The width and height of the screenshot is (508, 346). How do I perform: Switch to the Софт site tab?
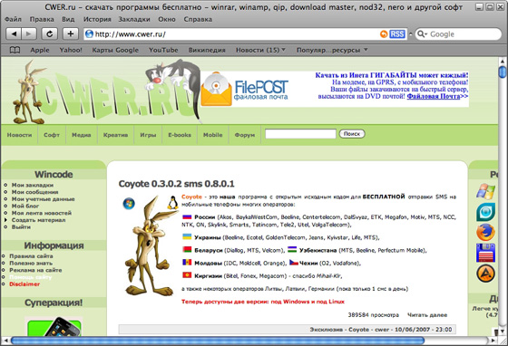click(x=52, y=135)
